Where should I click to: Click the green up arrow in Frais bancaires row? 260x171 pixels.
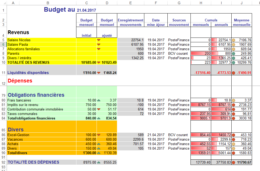pyautogui.click(x=99, y=100)
